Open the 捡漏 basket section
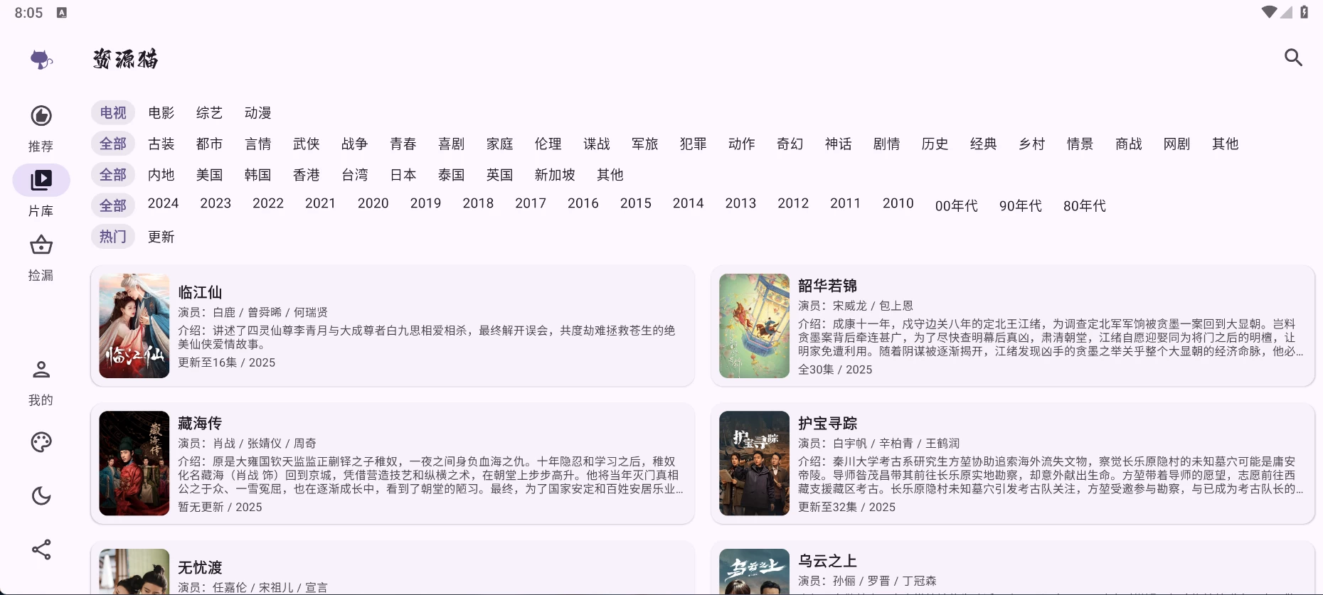 (x=41, y=257)
